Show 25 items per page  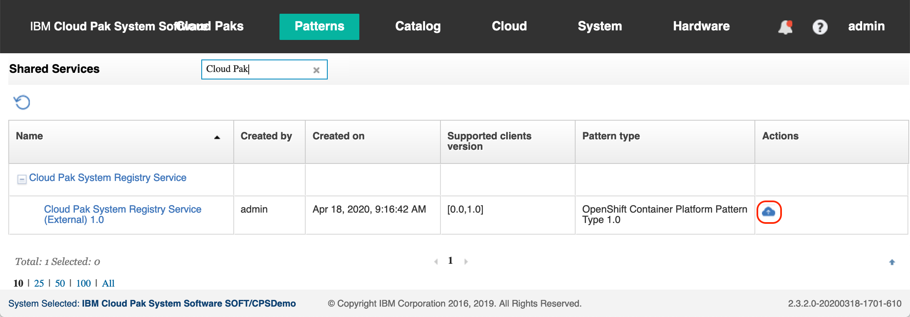click(39, 283)
